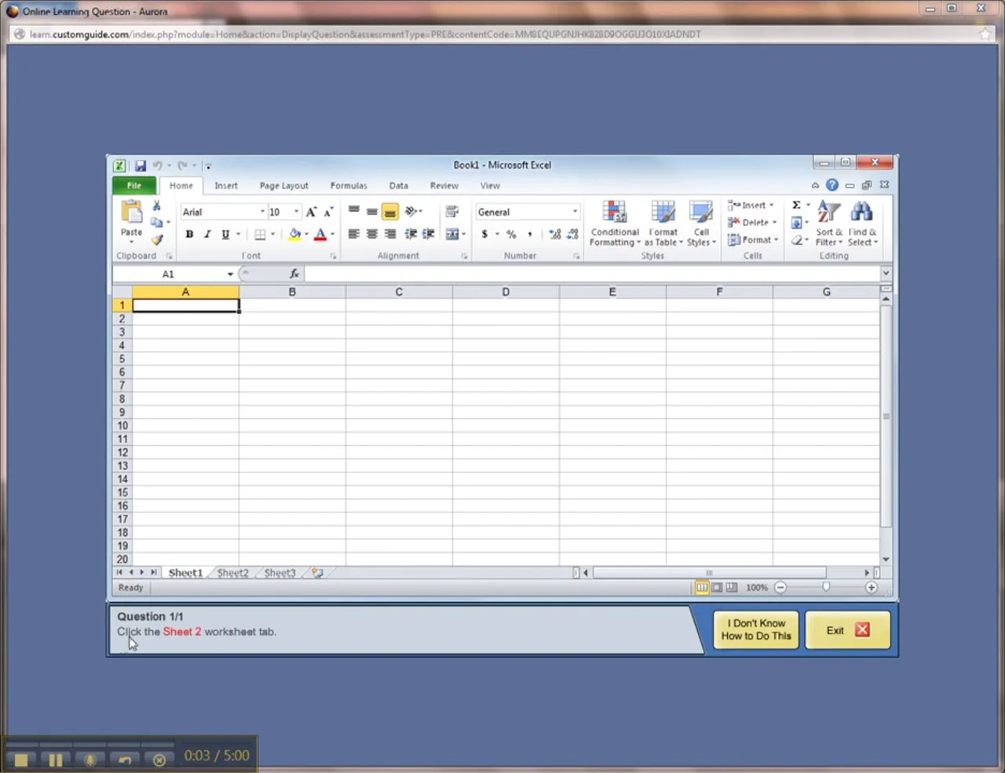Open the green File tab
This screenshot has width=1005, height=773.
(134, 186)
